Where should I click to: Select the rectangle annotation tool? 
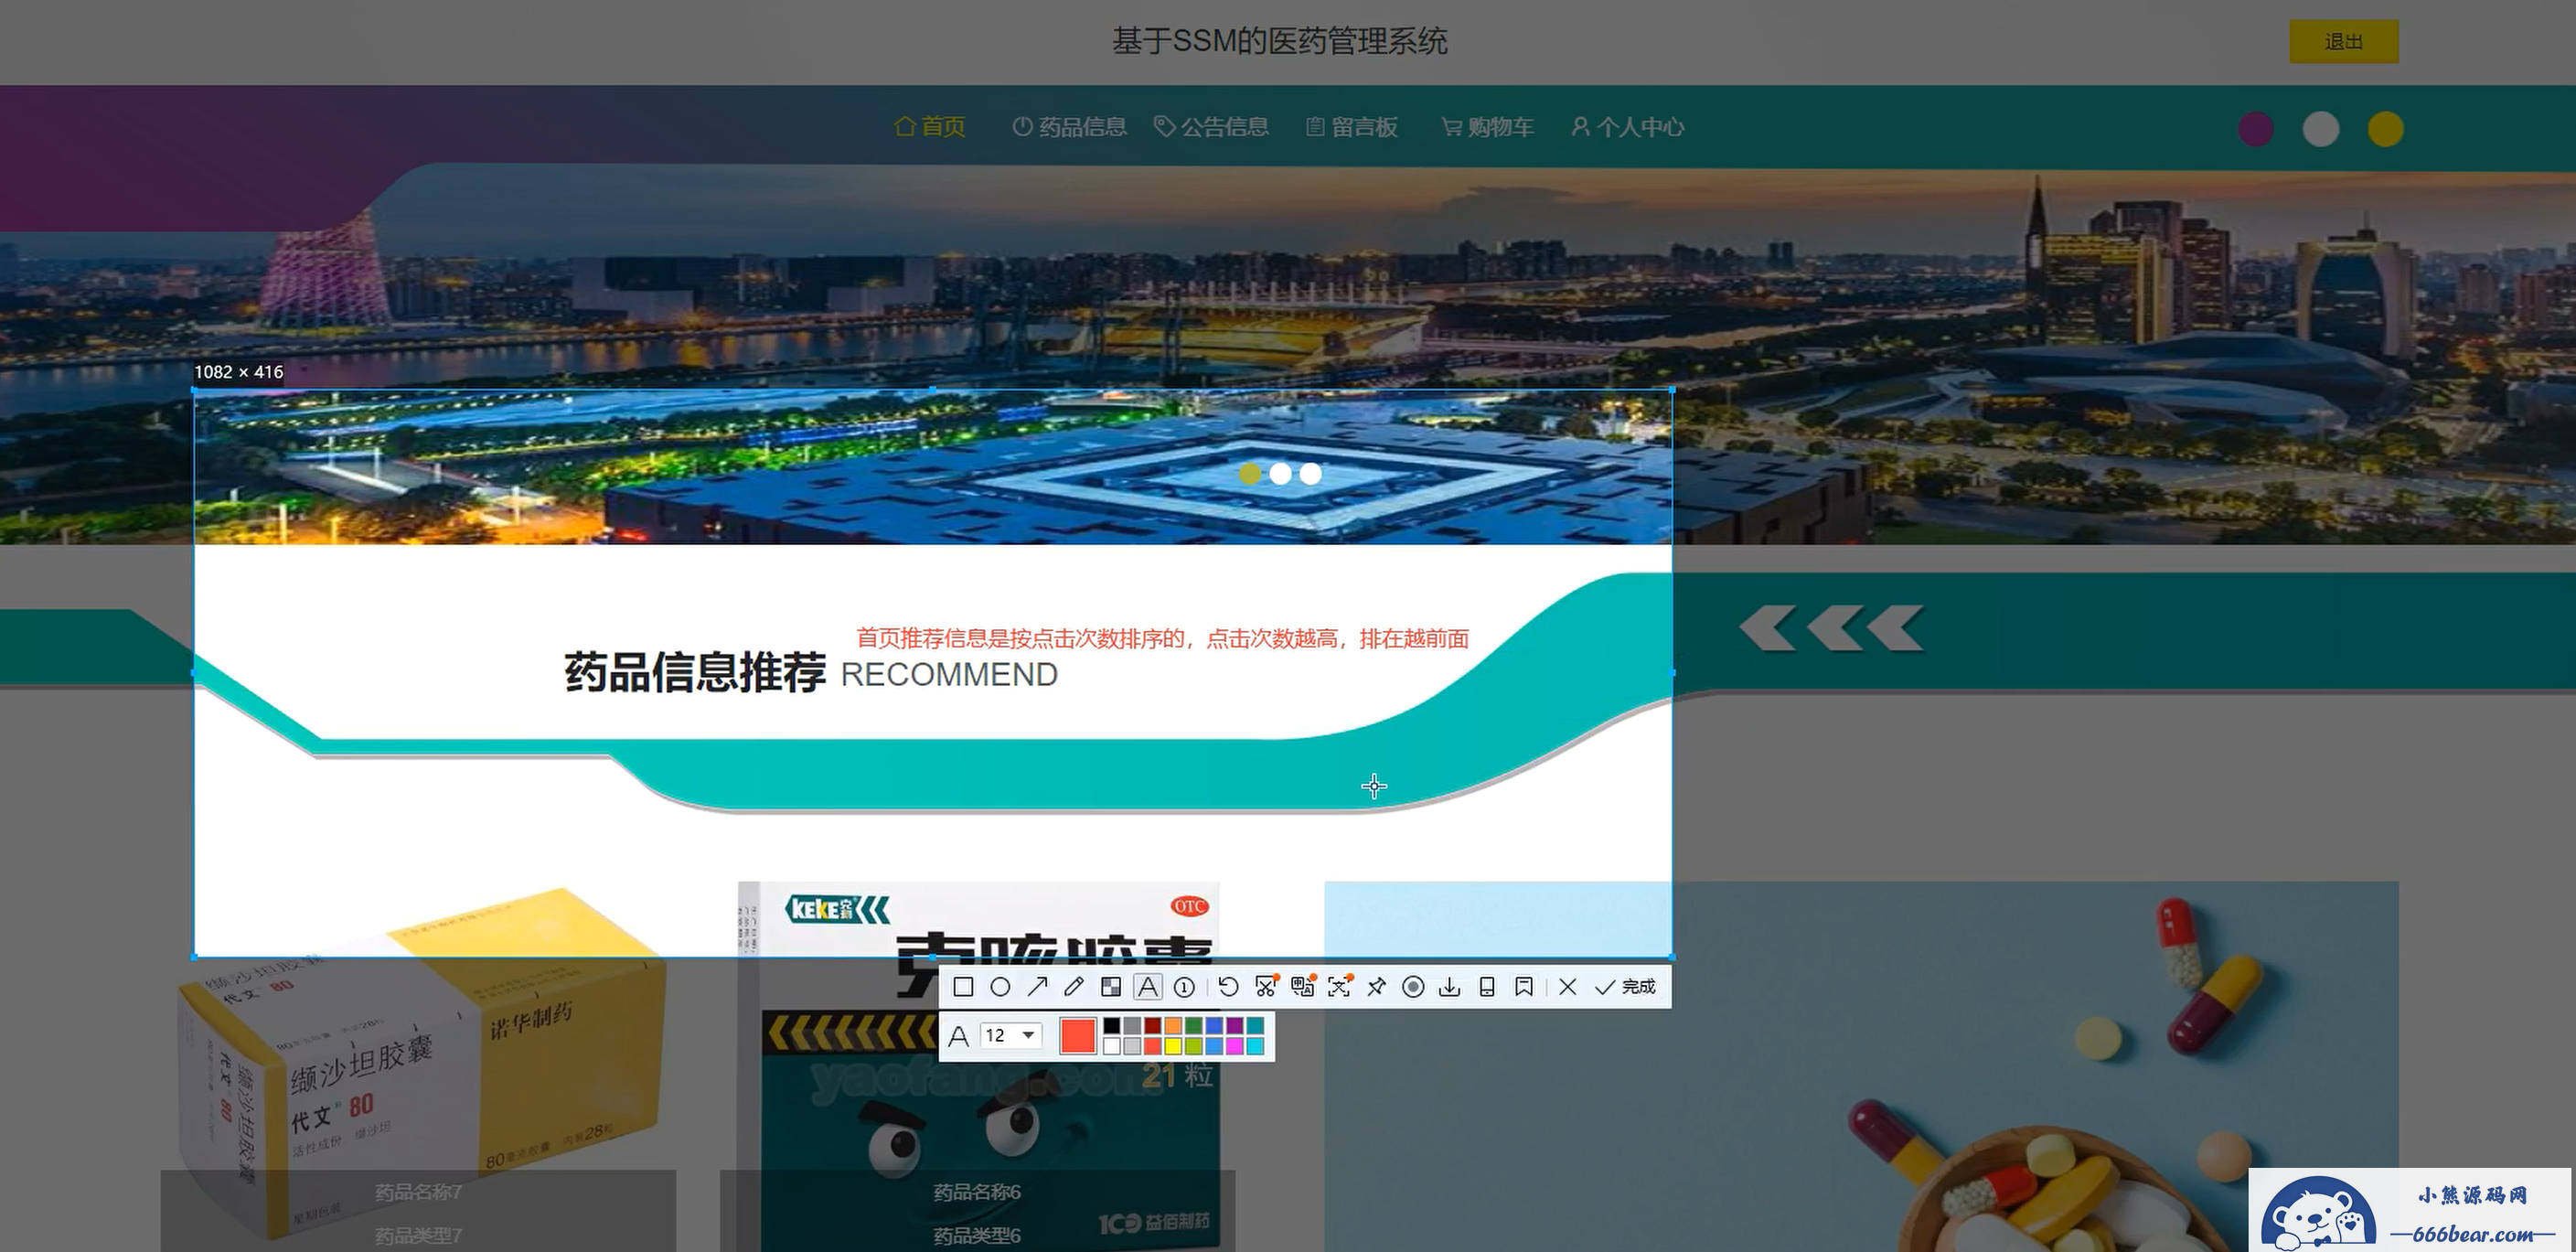tap(963, 987)
